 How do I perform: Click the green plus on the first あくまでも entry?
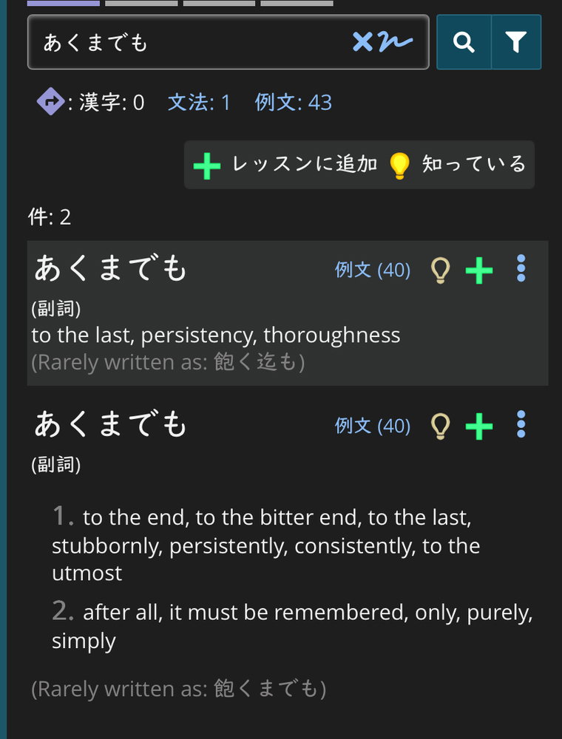click(478, 269)
